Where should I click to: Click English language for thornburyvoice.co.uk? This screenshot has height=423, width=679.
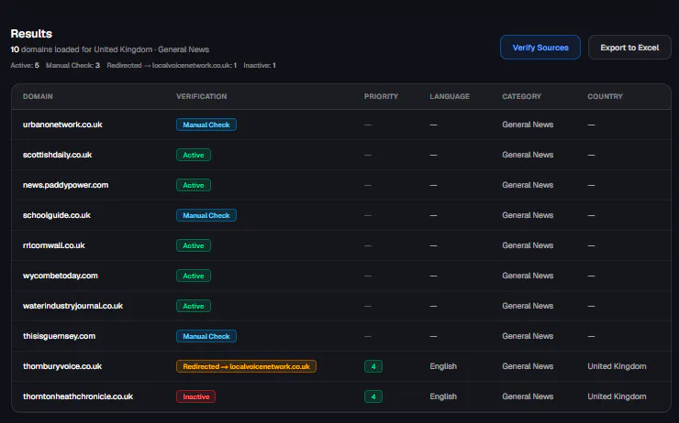point(443,366)
